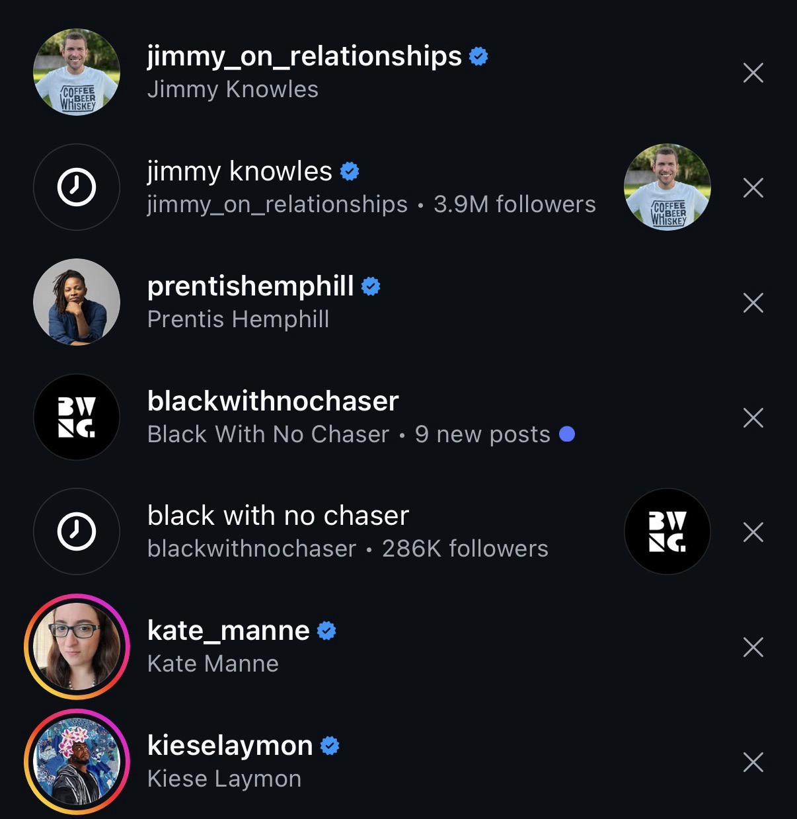Viewport: 797px width, 819px height.
Task: Open the BWNC logo avatar for blackwithnochaser
Action: [77, 417]
